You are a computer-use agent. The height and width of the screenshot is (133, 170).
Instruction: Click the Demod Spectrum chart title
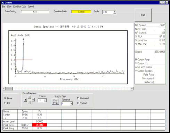point(68,27)
